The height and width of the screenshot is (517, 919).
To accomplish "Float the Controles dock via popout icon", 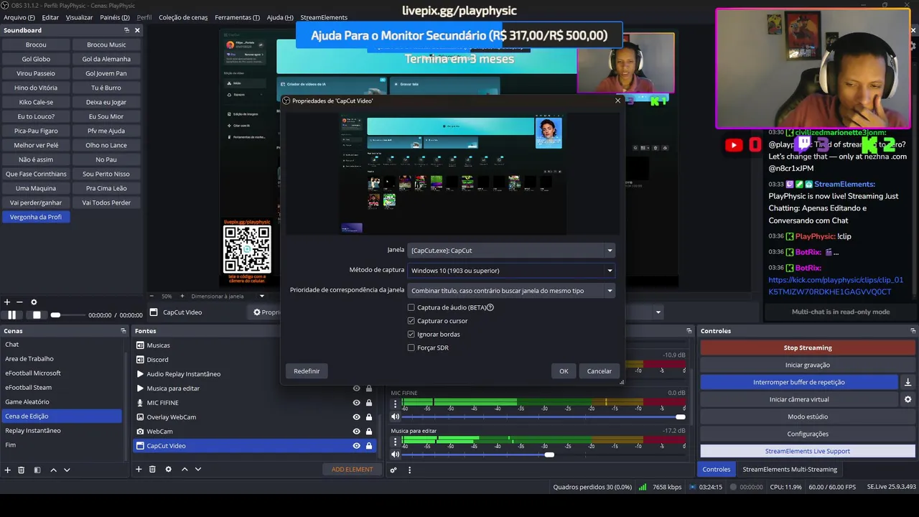I will pyautogui.click(x=913, y=331).
